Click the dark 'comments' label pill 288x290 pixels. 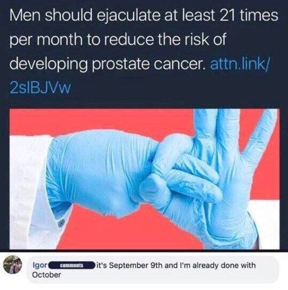[x=72, y=265]
